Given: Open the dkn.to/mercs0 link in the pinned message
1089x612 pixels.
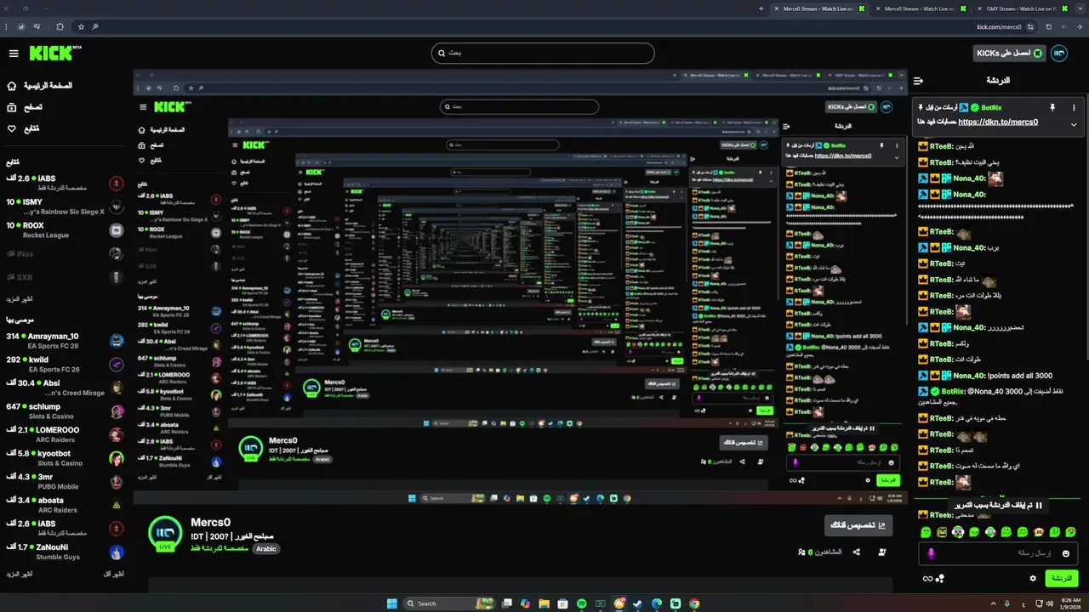Looking at the screenshot, I should pos(998,122).
